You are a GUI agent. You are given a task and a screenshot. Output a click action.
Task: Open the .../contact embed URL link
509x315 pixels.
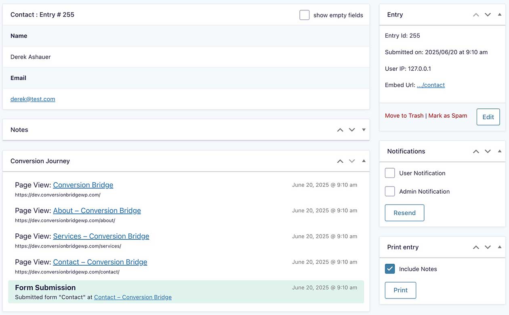point(431,85)
